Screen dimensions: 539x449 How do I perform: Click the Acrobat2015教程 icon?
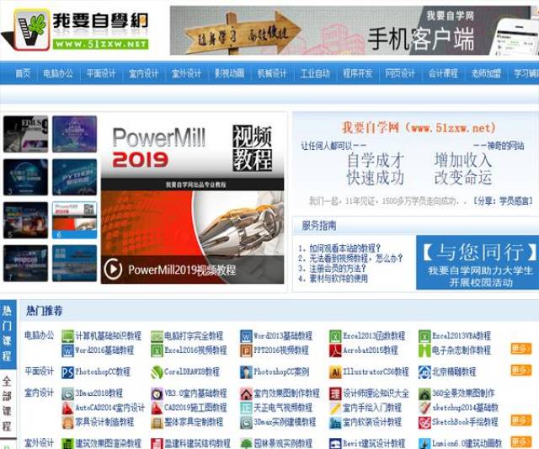(x=335, y=350)
